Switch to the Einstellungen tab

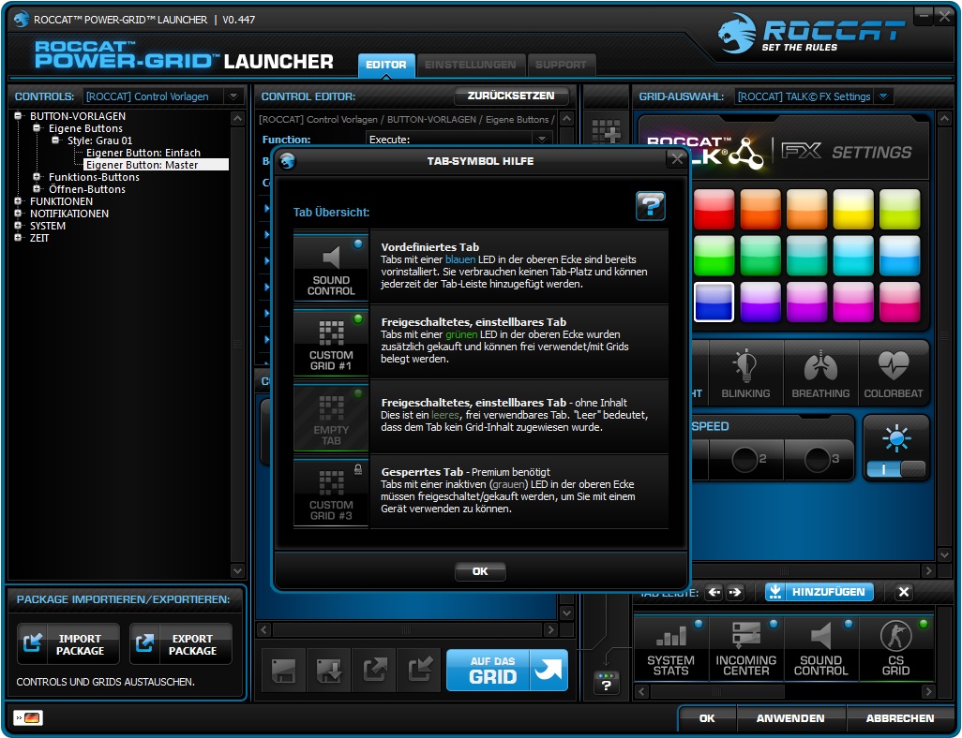471,65
